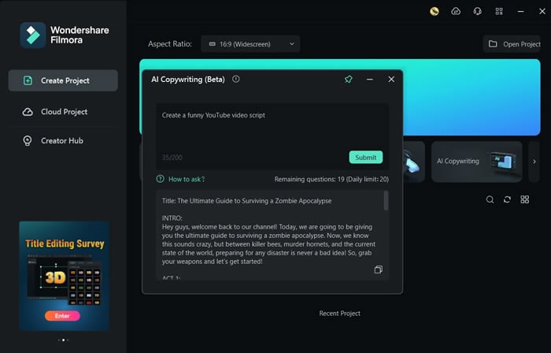Open the gold coin rewards icon
This screenshot has width=551, height=353.
tap(435, 12)
